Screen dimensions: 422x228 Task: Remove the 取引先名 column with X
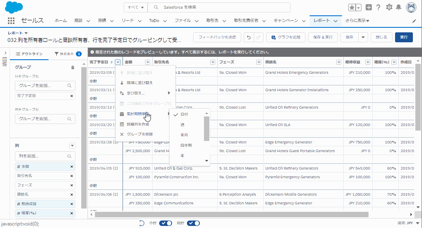pos(72,176)
